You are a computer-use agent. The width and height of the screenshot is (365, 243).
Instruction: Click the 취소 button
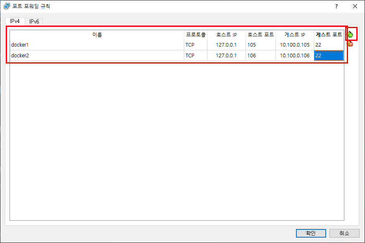344,233
